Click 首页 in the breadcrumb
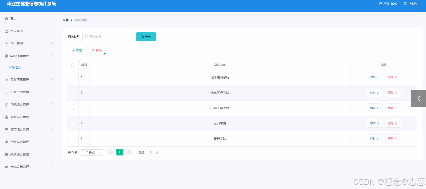The height and width of the screenshot is (189, 426). [x=66, y=20]
